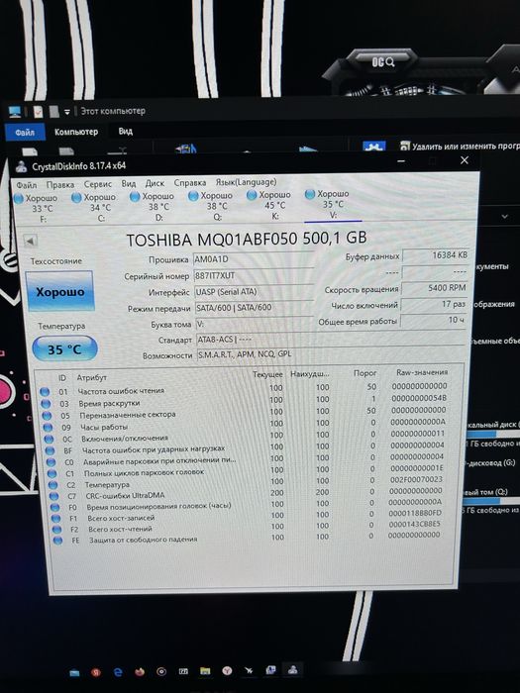
Task: Click the Скорость вращения value 5400 RPM
Action: (x=434, y=288)
